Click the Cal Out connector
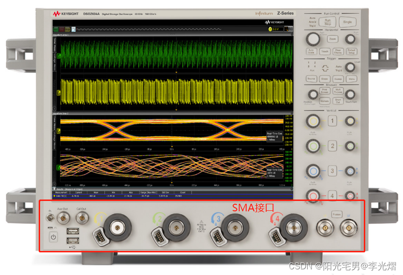Image resolution: width=403 pixels, height=275 pixels. pos(82,218)
